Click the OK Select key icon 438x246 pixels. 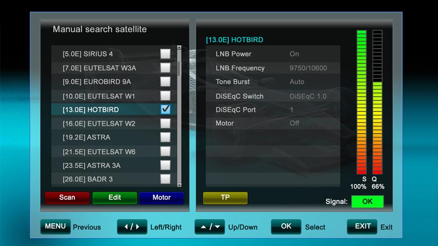click(x=286, y=227)
